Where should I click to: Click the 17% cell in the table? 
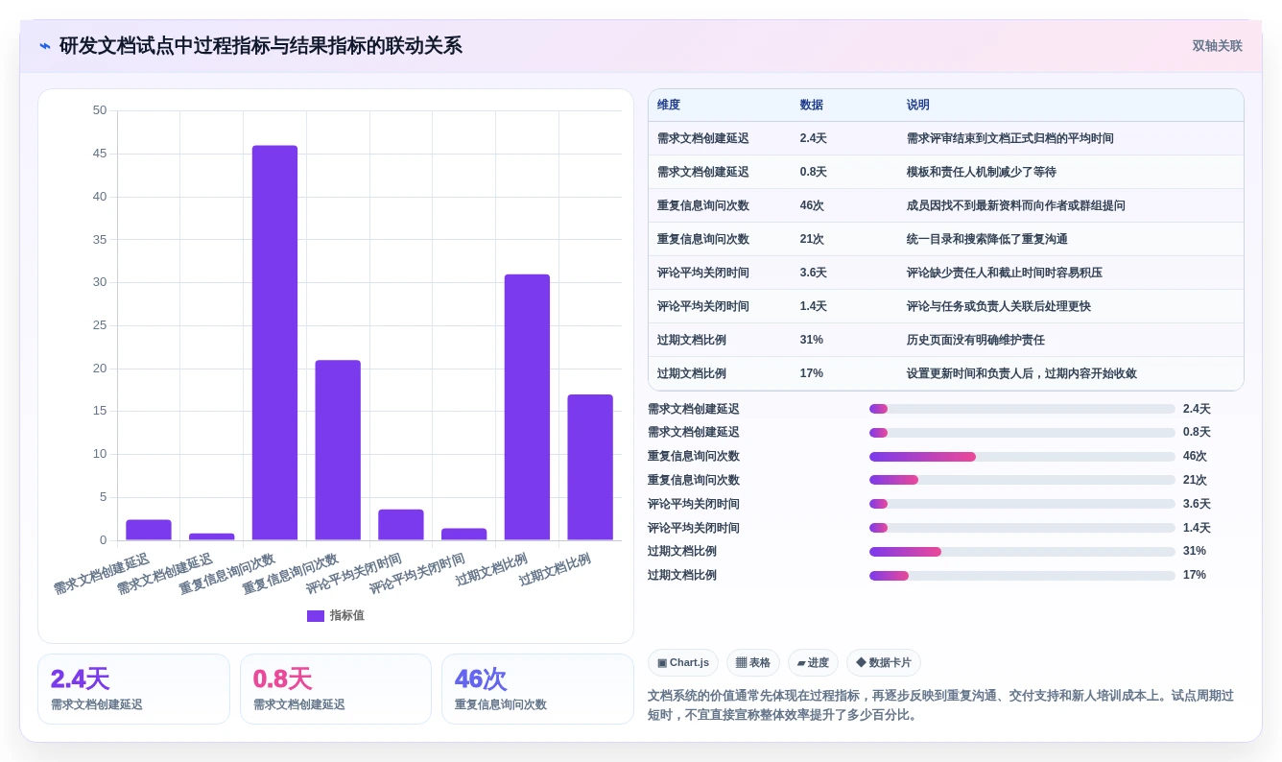812,374
